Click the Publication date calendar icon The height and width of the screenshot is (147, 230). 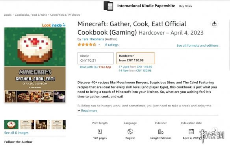point(191,131)
